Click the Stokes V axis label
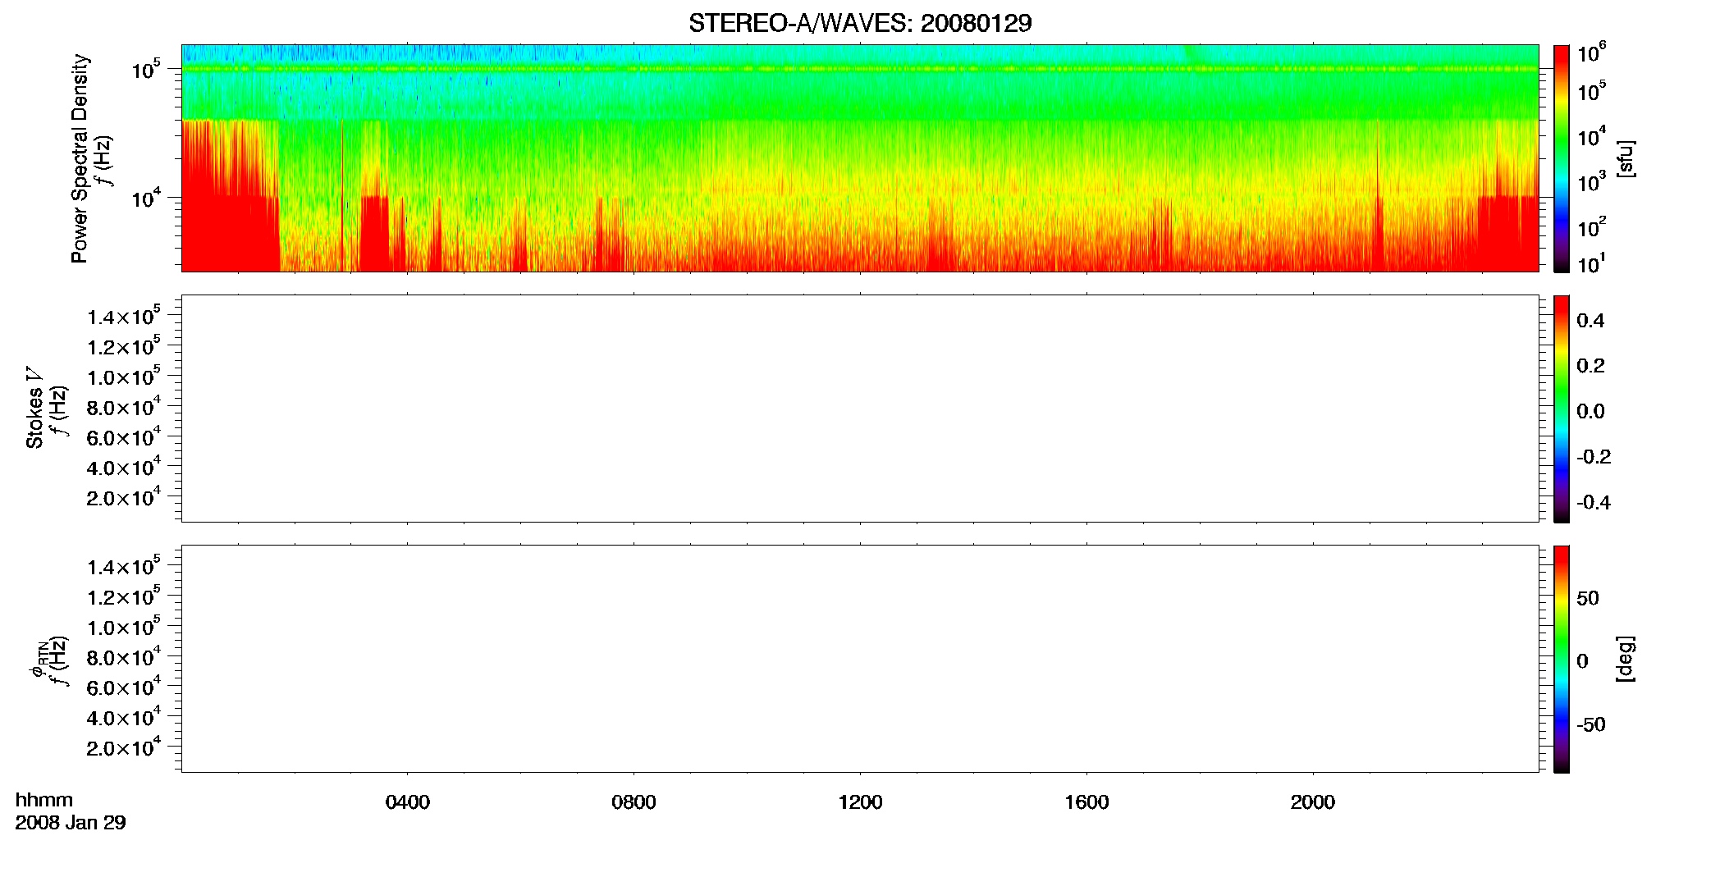Viewport: 1720px width, 886px height. coord(34,408)
